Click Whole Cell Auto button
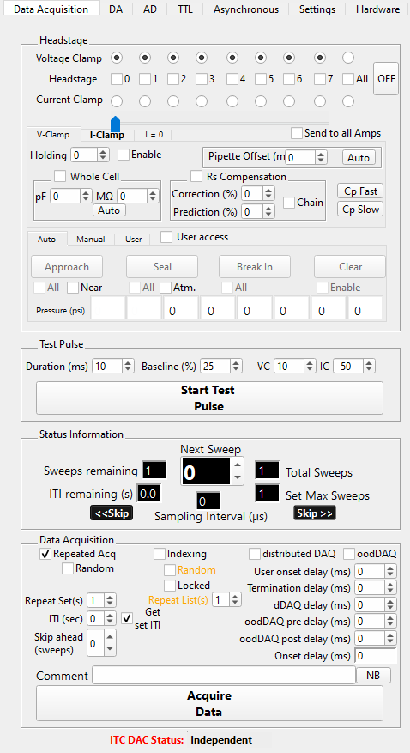This screenshot has width=410, height=753. 109,210
